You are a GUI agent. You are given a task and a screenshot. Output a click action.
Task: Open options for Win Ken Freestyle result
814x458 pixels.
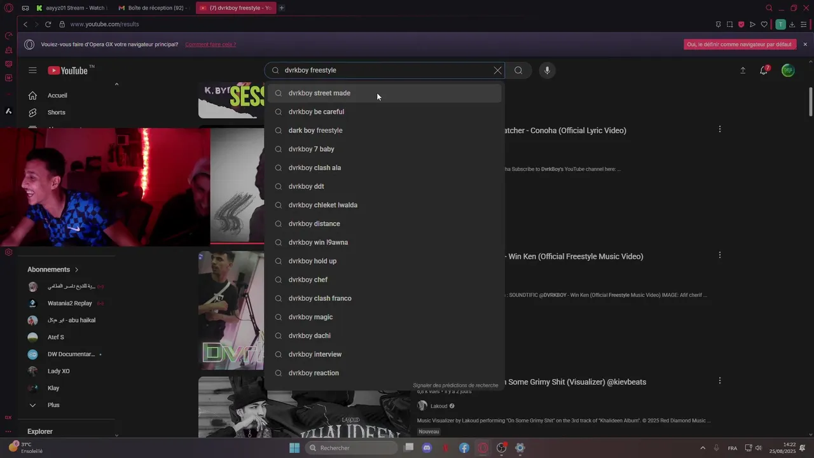pyautogui.click(x=720, y=255)
